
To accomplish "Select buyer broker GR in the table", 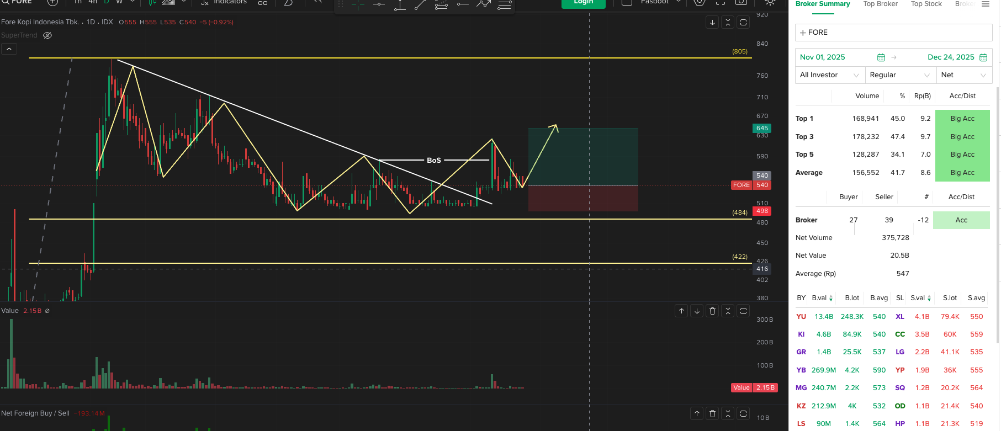I will click(801, 352).
